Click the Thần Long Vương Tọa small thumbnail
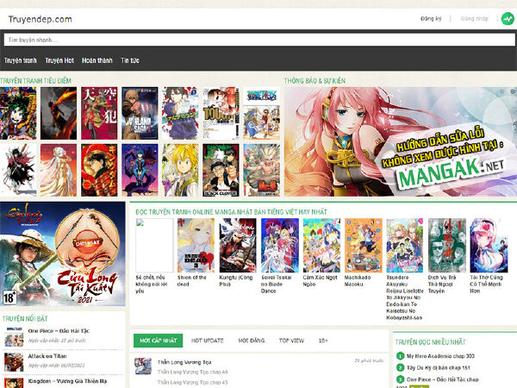 (x=143, y=366)
